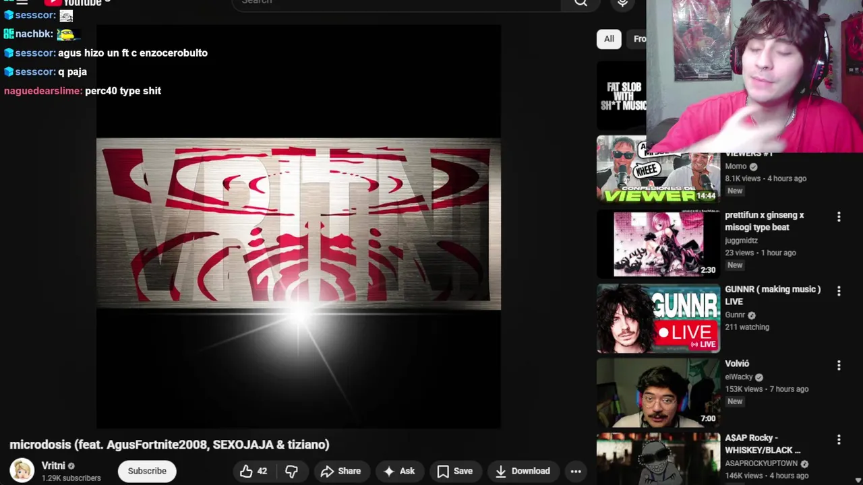The image size is (863, 485).
Task: Click the GUNNR making music LIVE title
Action: click(773, 295)
